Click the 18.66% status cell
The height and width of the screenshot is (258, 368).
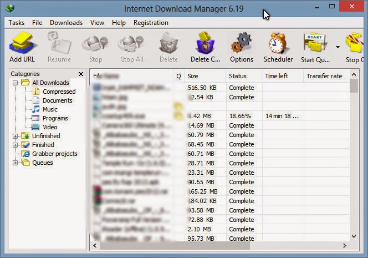241,116
